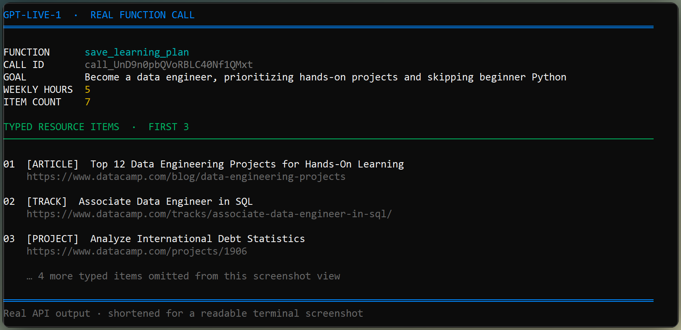
Task: Select the Associate Data Engineer in SQL title
Action: (166, 202)
